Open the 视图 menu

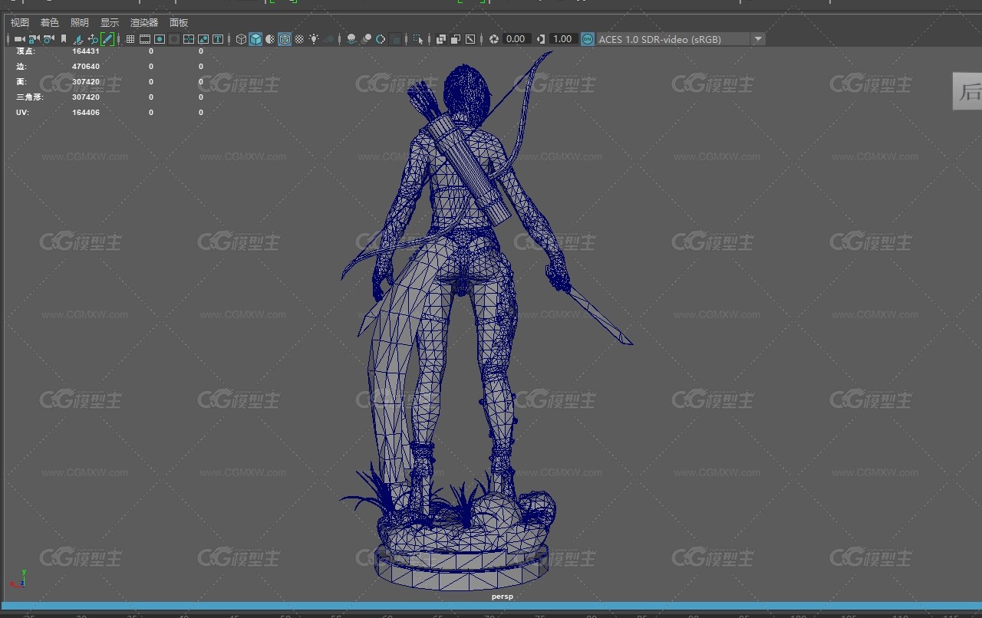(x=20, y=23)
